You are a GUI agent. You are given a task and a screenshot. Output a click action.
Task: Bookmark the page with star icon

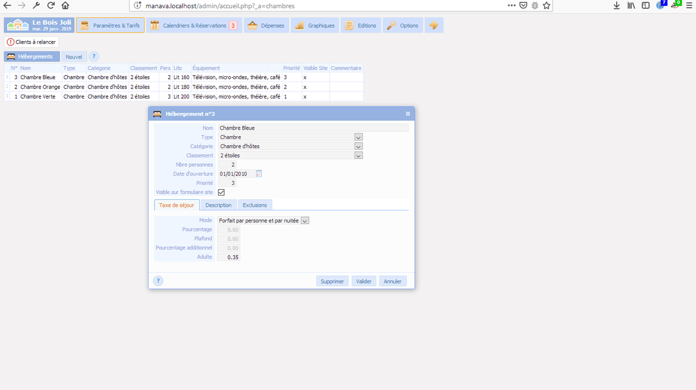[547, 5]
